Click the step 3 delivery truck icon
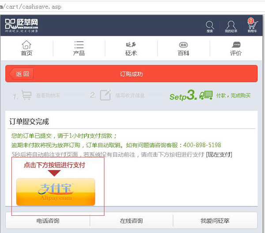Screen dimensions: 265x233 (206, 95)
